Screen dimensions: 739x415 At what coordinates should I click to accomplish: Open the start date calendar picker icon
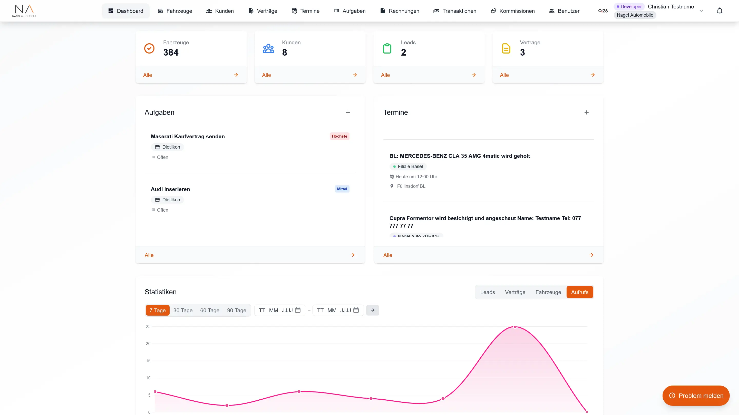(298, 310)
